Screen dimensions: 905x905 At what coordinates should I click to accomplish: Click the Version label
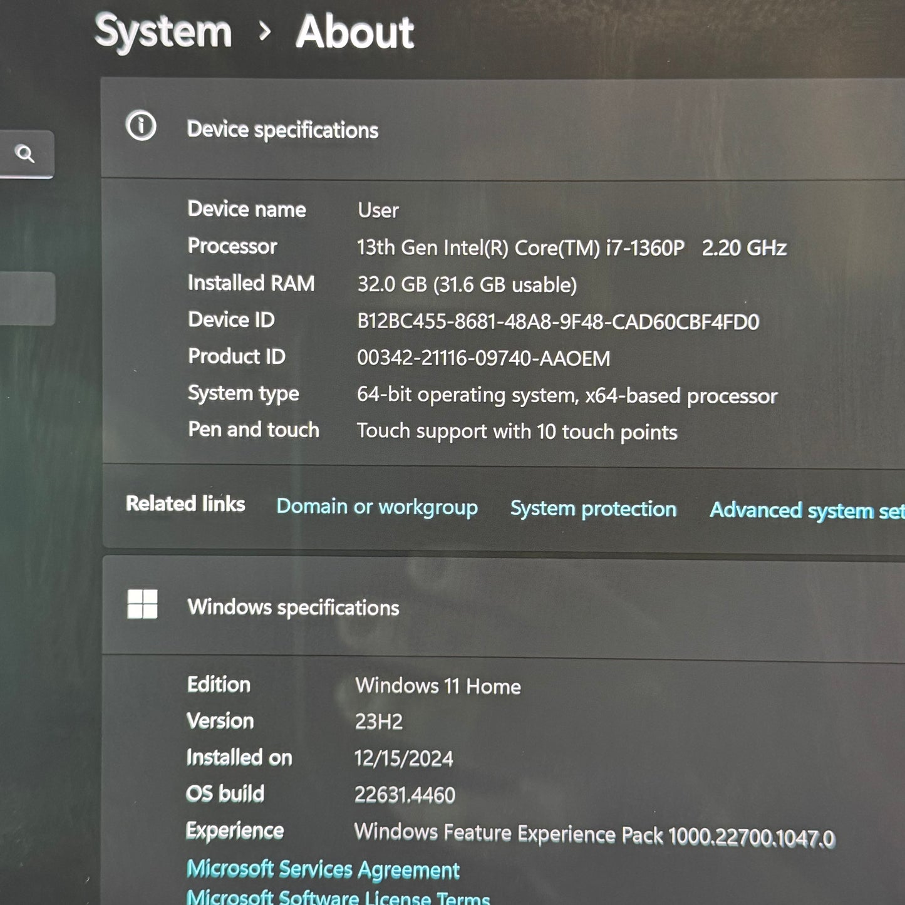tap(220, 721)
